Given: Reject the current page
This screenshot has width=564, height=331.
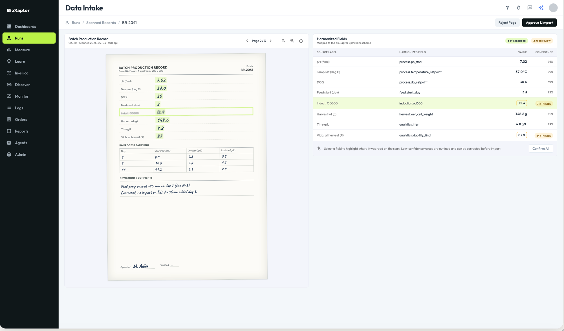Looking at the screenshot, I should click(x=507, y=23).
